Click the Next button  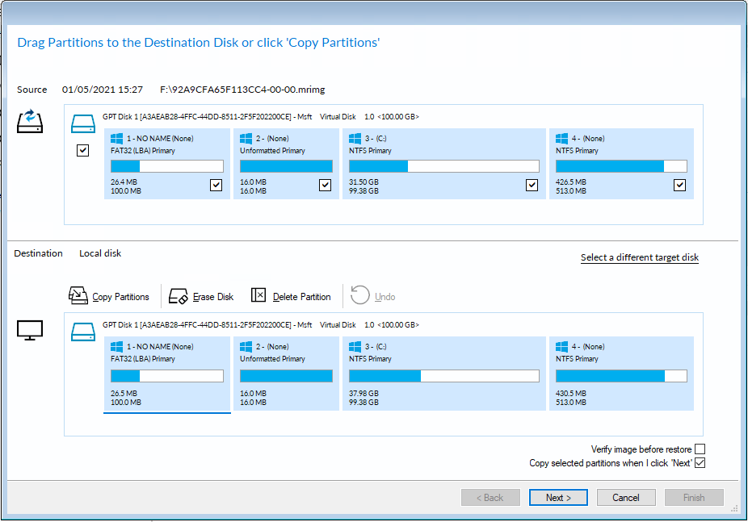(x=558, y=498)
